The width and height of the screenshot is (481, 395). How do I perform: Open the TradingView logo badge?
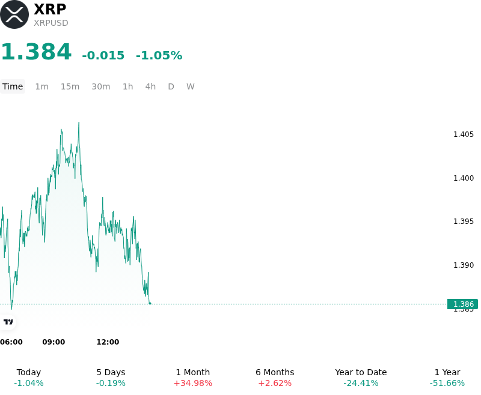click(8, 322)
